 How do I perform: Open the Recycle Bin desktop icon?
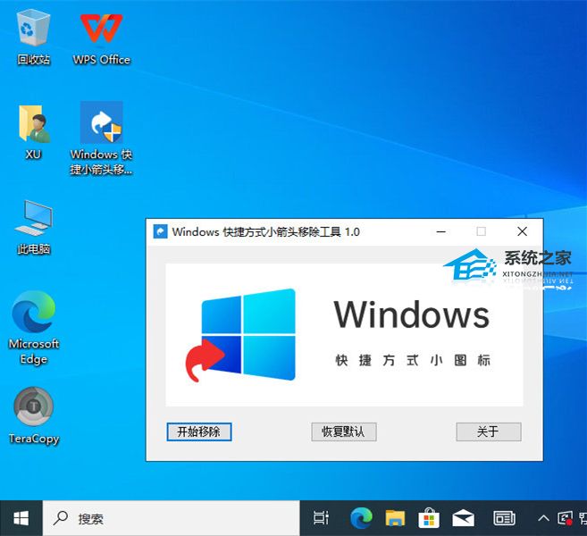coord(34,38)
